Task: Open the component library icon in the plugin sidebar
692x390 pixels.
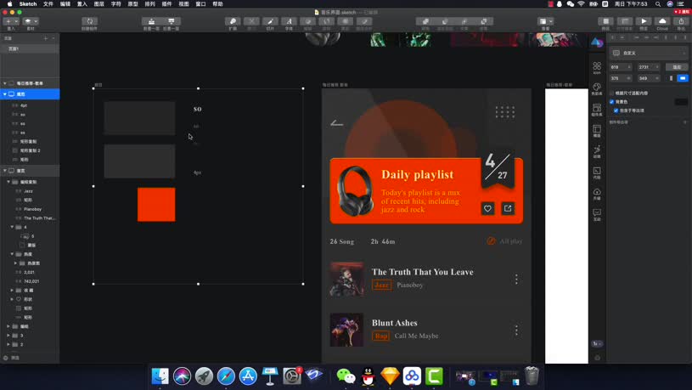Action: pyautogui.click(x=597, y=109)
